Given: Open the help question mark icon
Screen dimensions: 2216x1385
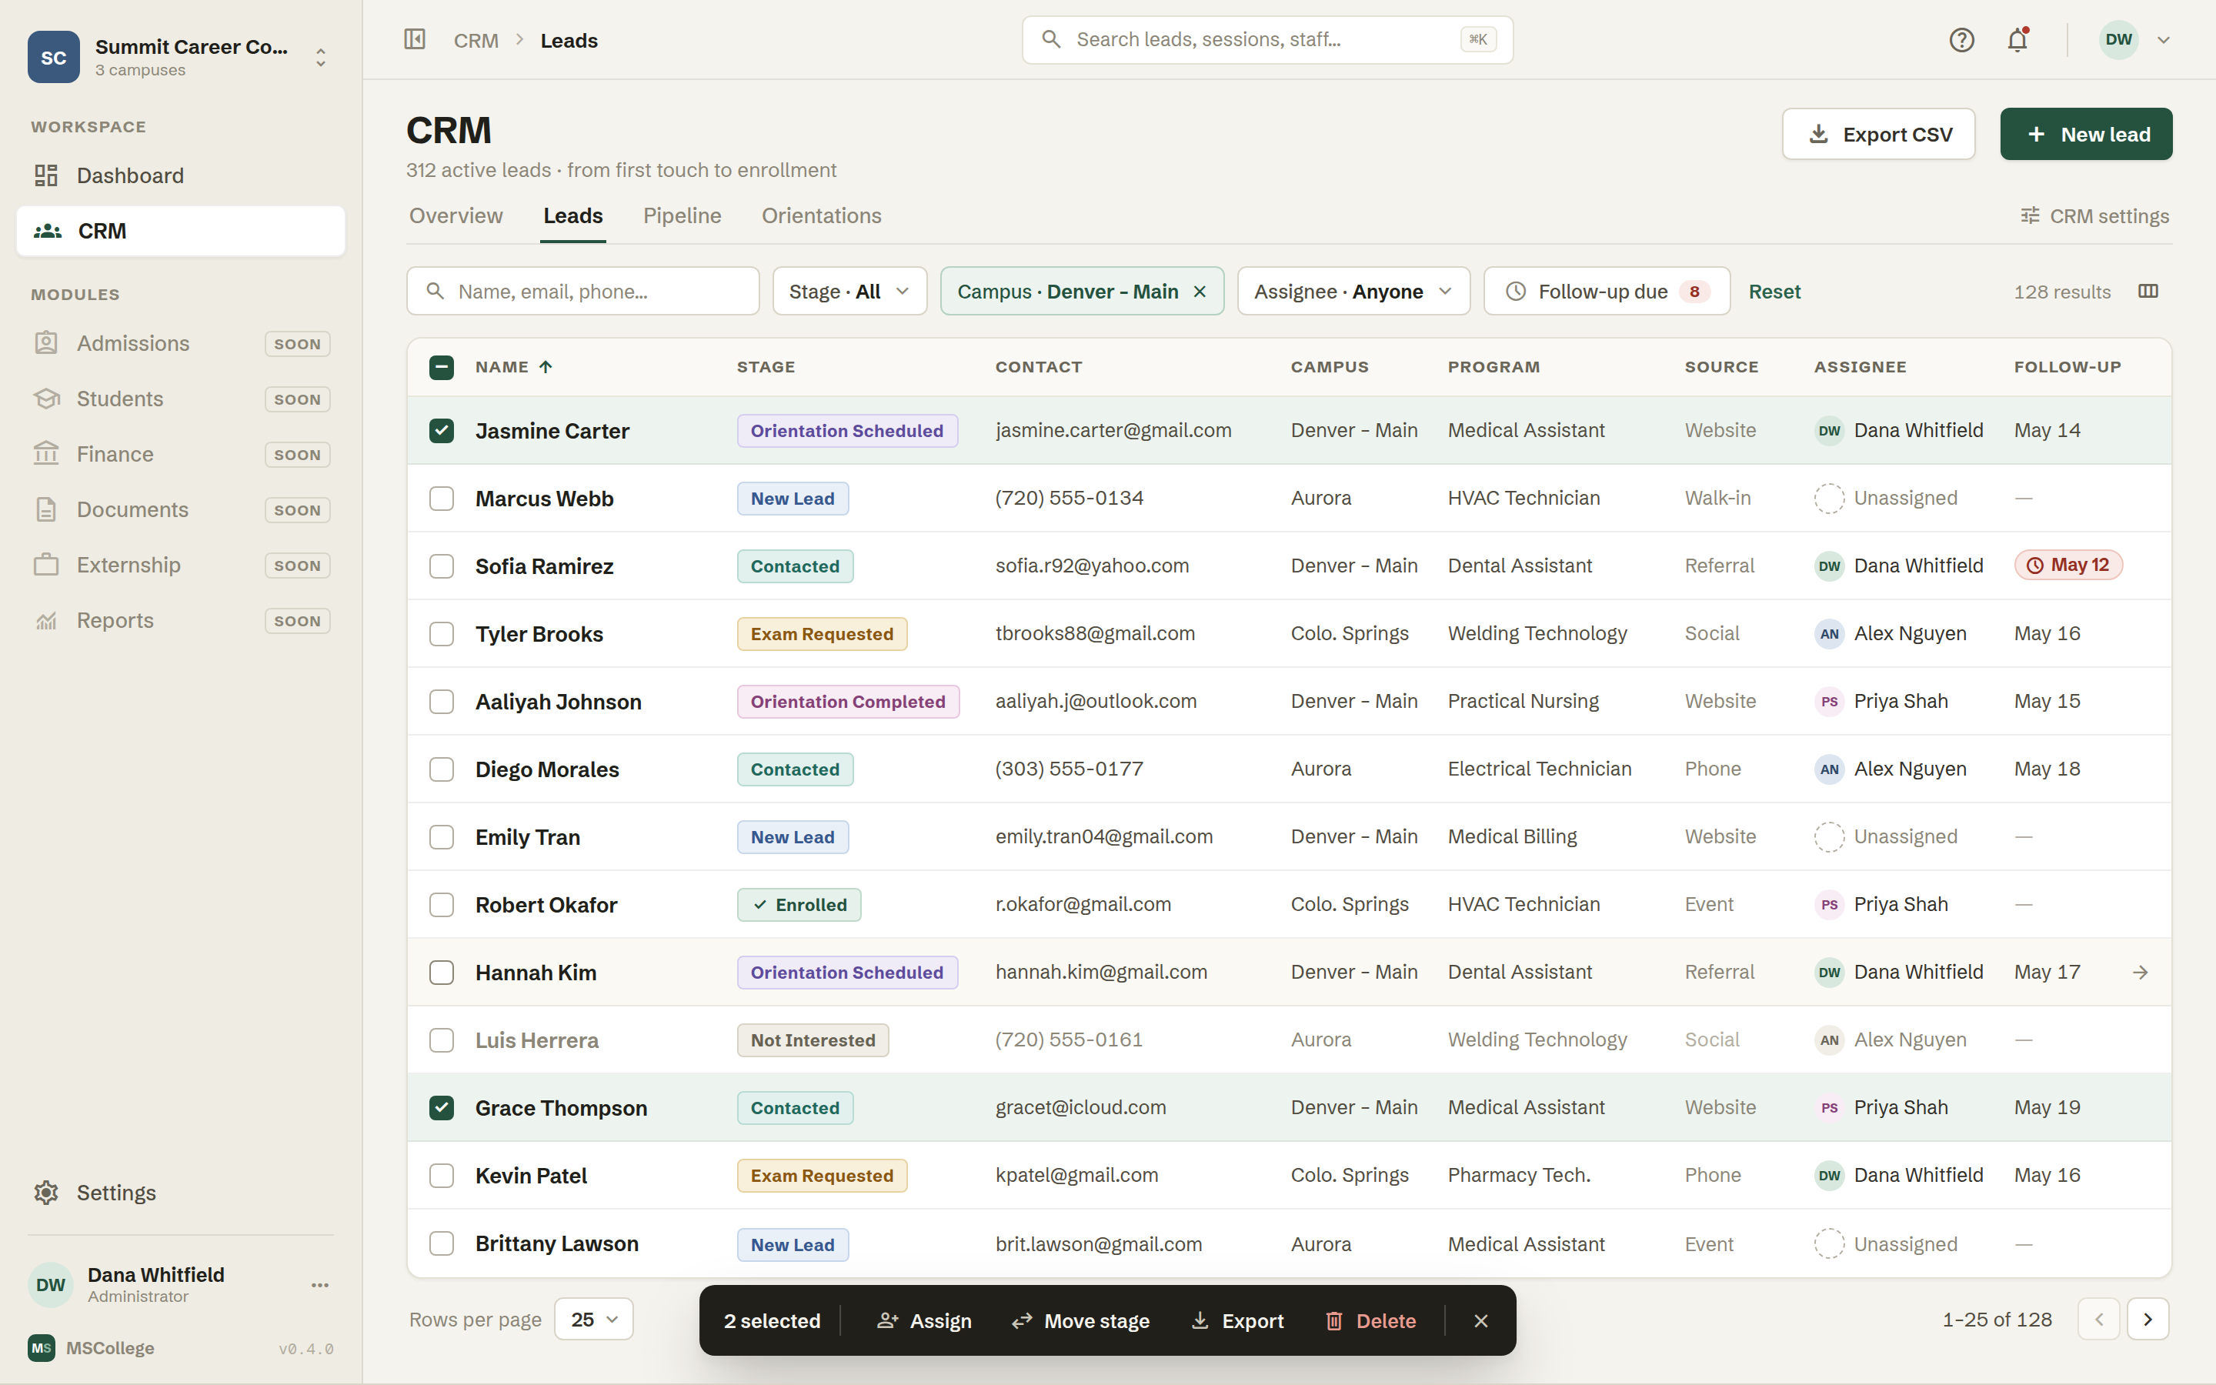Looking at the screenshot, I should [x=1961, y=39].
